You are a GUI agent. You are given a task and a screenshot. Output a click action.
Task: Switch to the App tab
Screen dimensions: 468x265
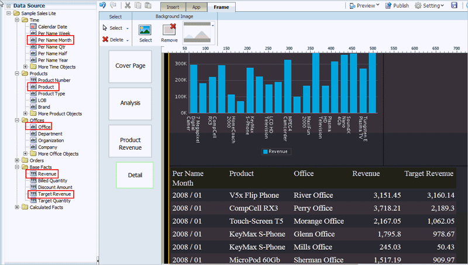click(x=197, y=8)
